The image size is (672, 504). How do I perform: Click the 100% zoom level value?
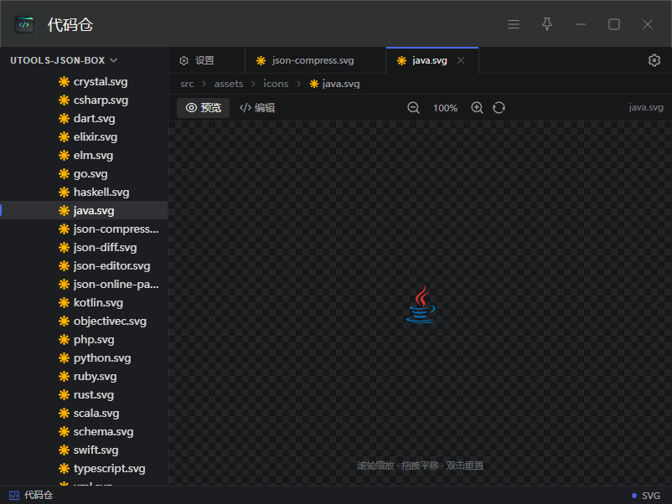click(x=445, y=108)
